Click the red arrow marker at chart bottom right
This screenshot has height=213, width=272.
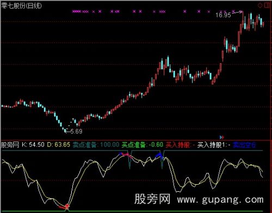[x=223, y=137]
